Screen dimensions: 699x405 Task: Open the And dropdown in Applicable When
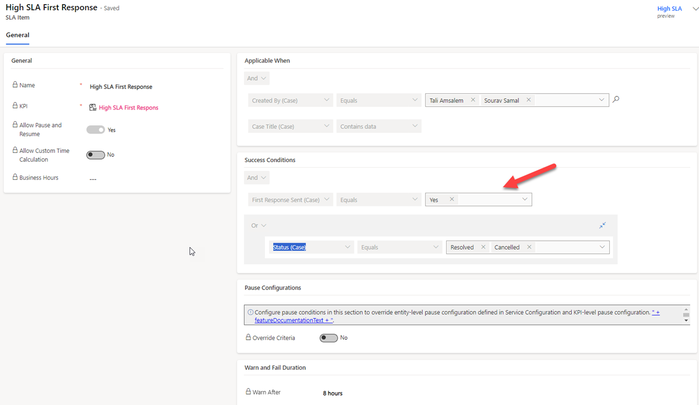click(x=256, y=78)
